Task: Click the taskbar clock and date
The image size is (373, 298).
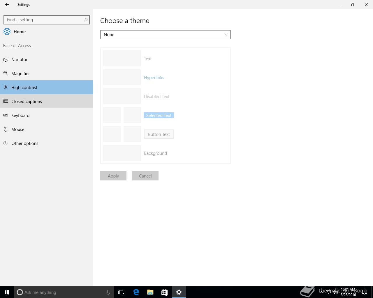Action: coord(348,292)
